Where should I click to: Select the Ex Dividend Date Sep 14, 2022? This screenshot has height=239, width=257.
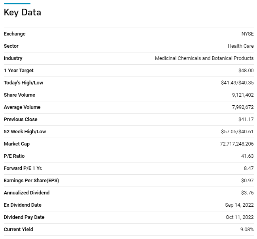pos(239,205)
